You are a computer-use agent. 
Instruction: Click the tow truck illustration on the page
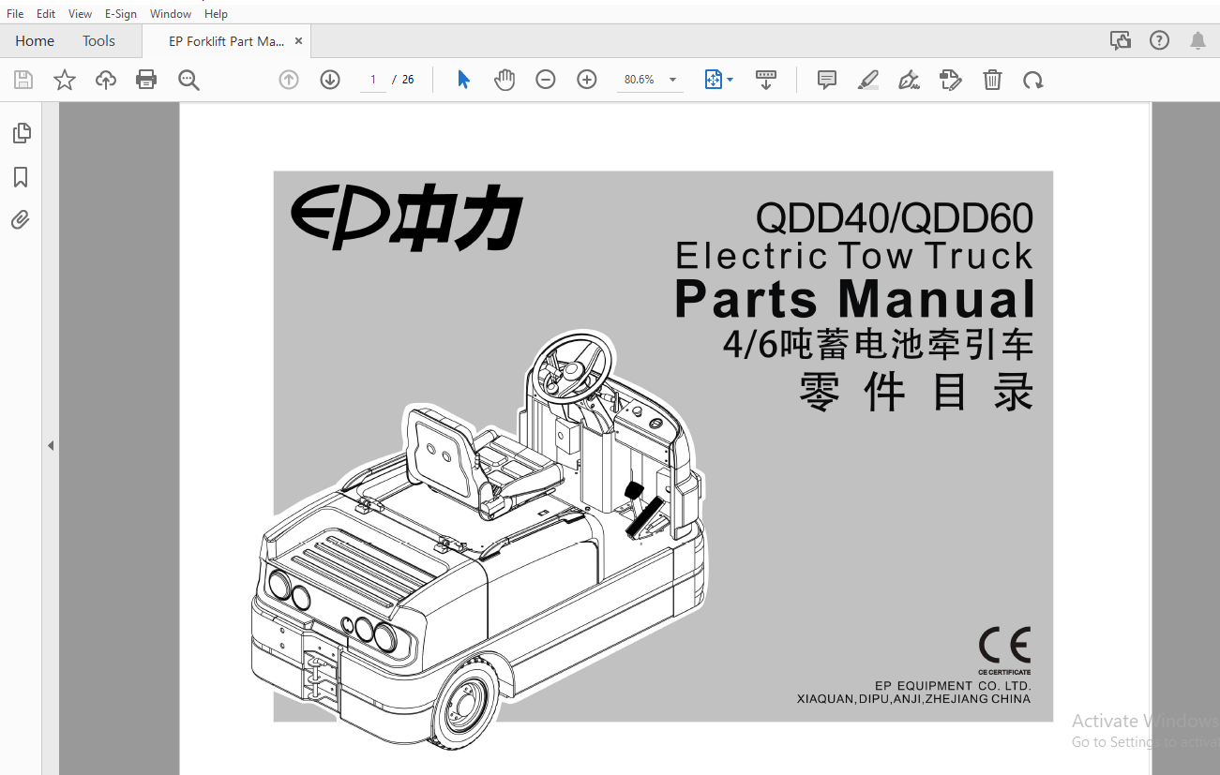(476, 540)
